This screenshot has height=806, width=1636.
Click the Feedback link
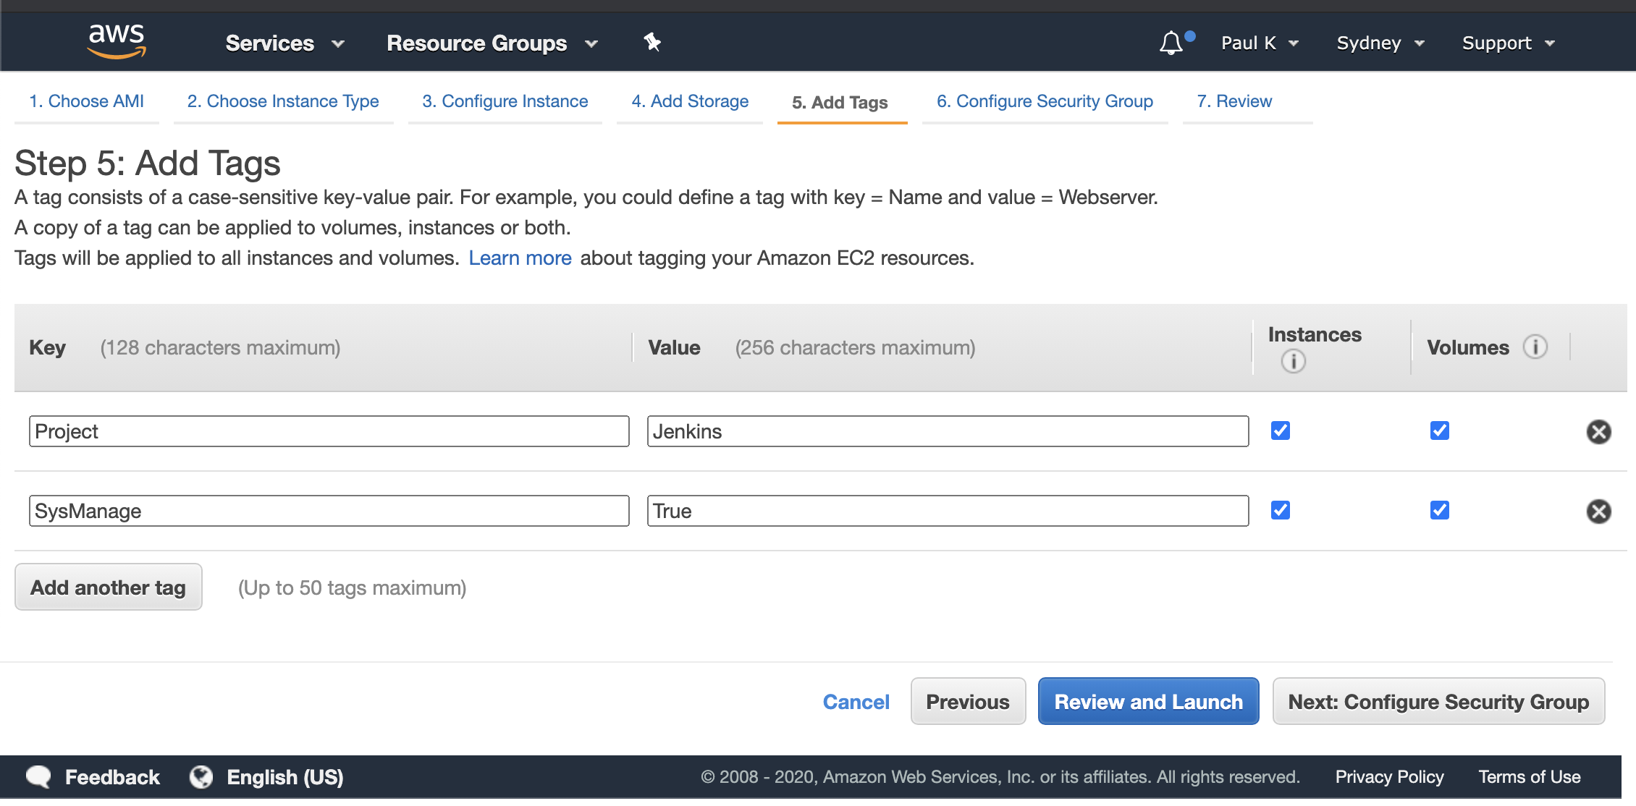pyautogui.click(x=112, y=777)
